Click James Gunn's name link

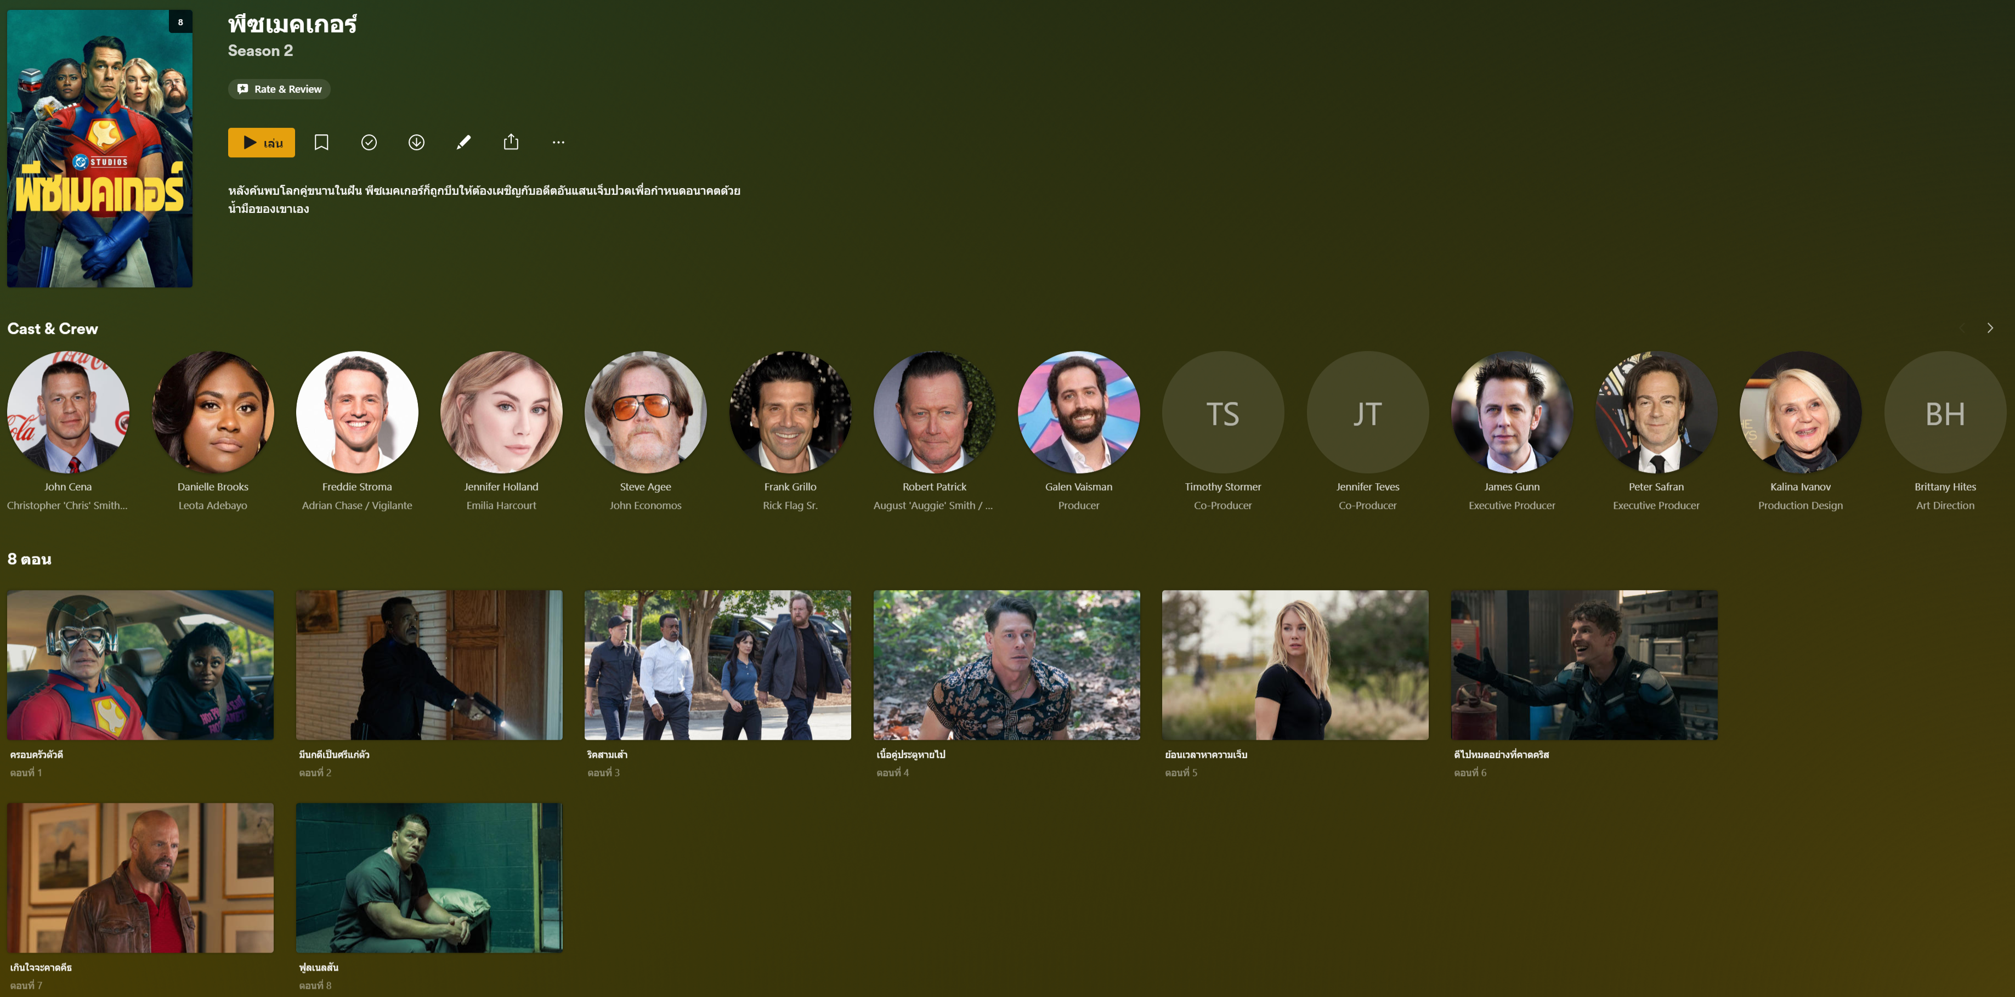(1512, 486)
